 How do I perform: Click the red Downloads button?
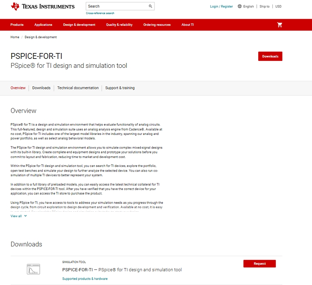click(x=270, y=56)
